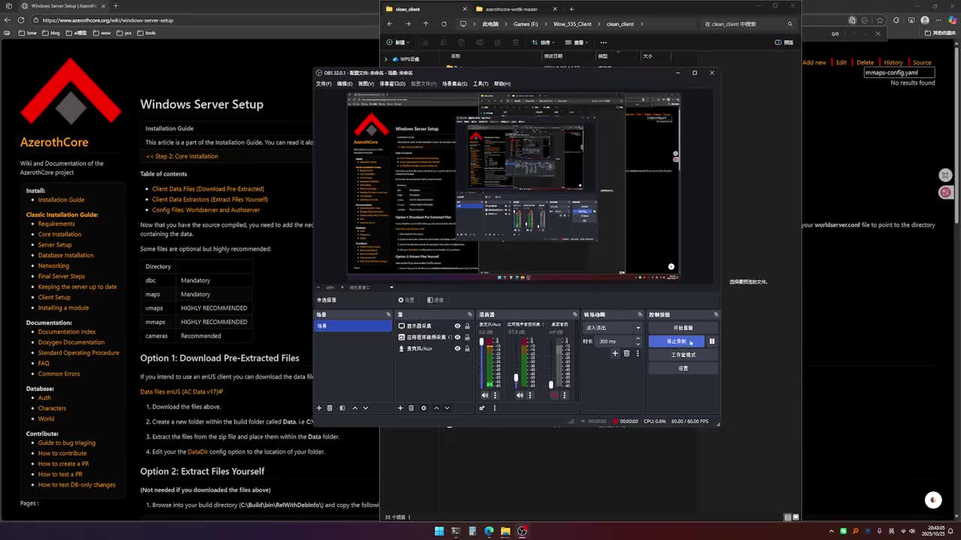961x540 pixels.
Task: Refresh the File Explorer folder
Action: (x=444, y=24)
